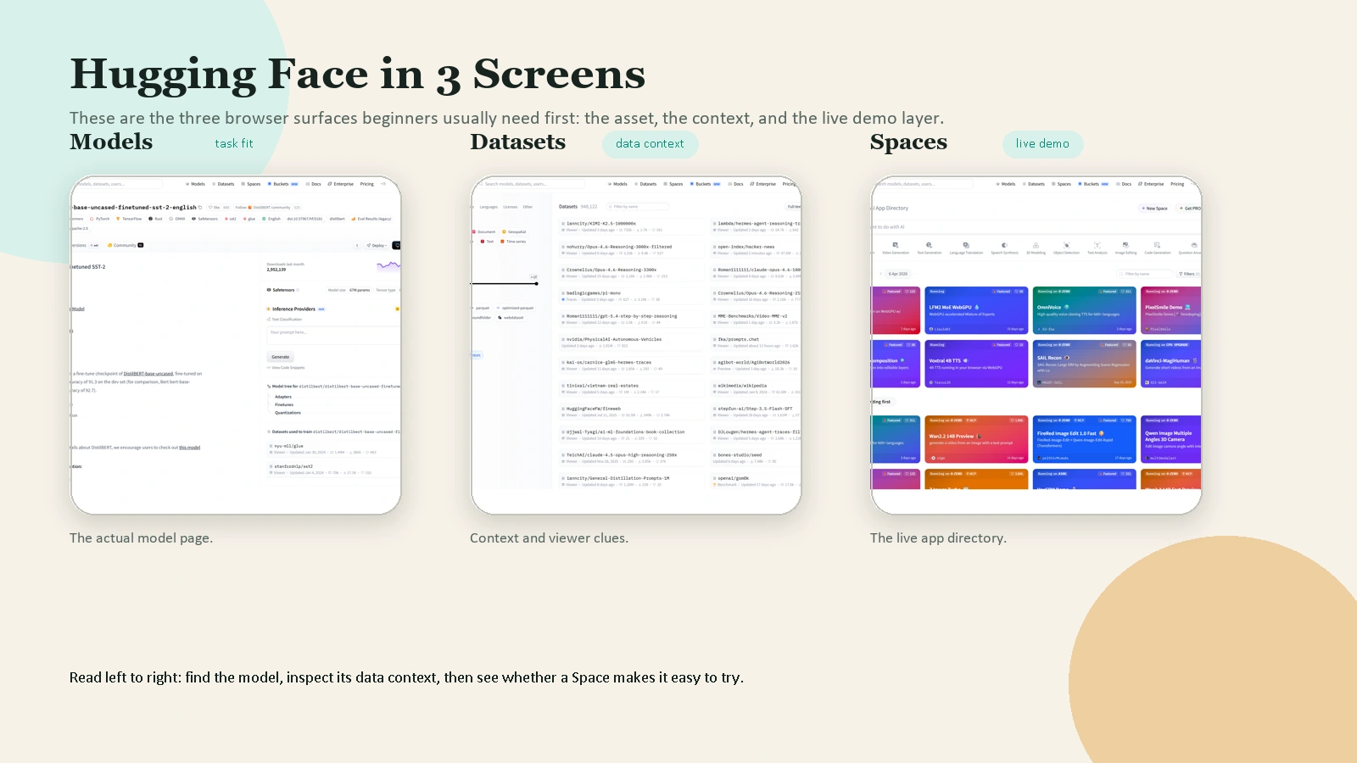Open the DistilBERT-base-uncased link
The image size is (1357, 763).
point(148,374)
